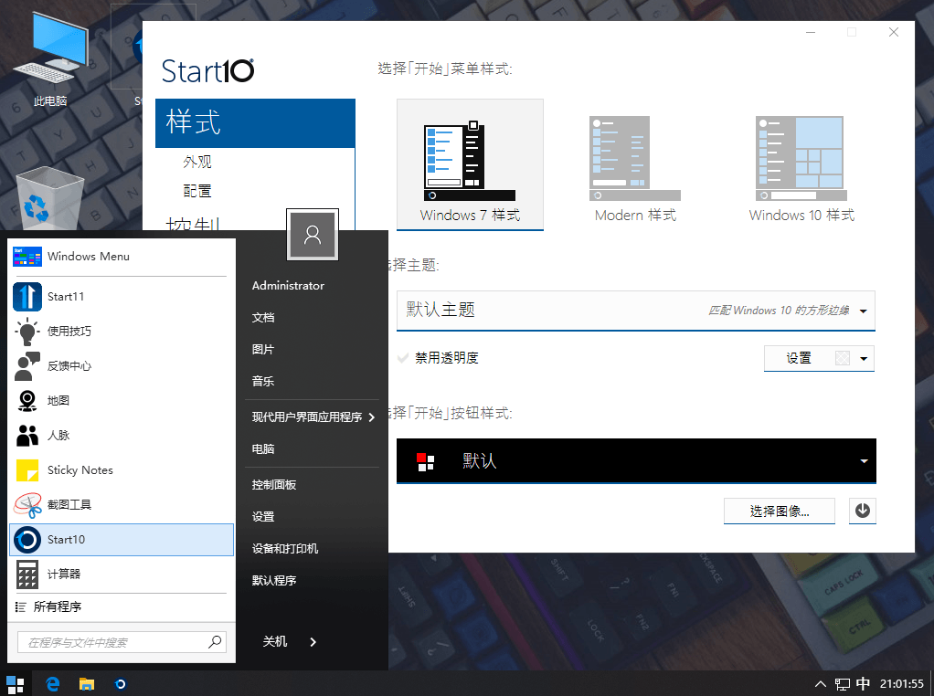Open File Explorer from taskbar
Viewport: 934px width, 696px height.
[87, 684]
